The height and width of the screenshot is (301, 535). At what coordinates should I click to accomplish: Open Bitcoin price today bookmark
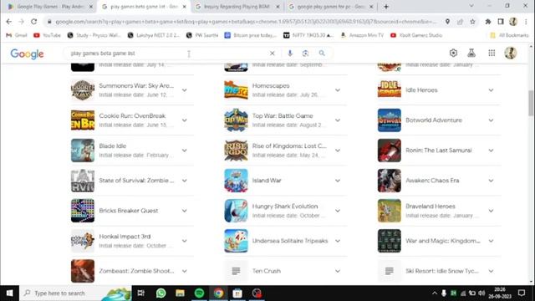[251, 35]
